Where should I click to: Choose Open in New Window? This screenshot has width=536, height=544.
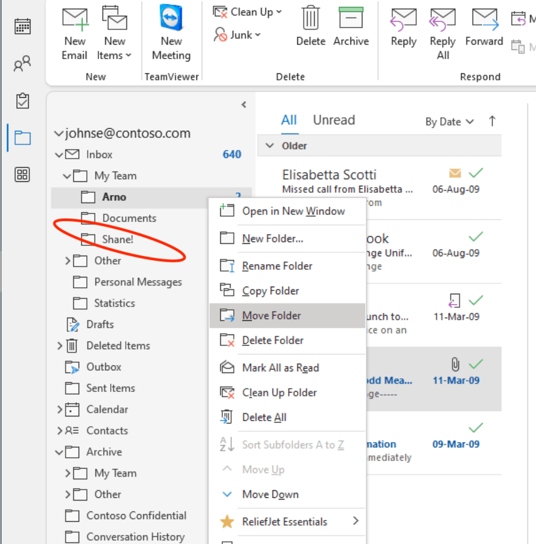(x=288, y=211)
